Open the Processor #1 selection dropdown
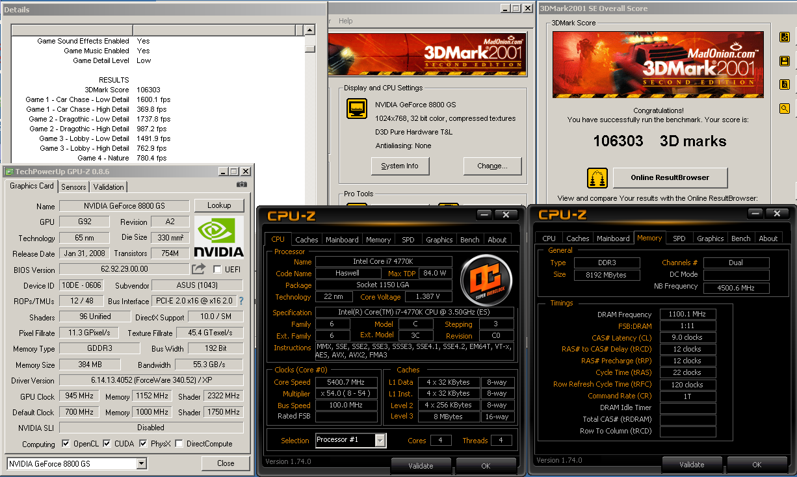The image size is (797, 477). (380, 440)
